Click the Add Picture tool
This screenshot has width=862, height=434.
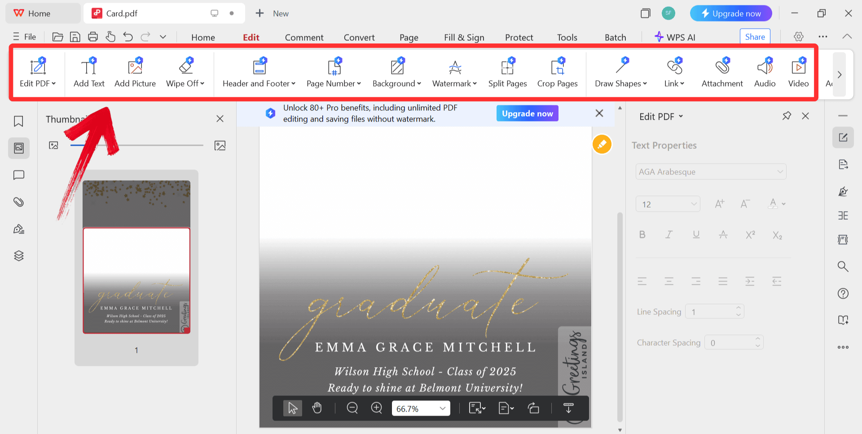(x=135, y=73)
